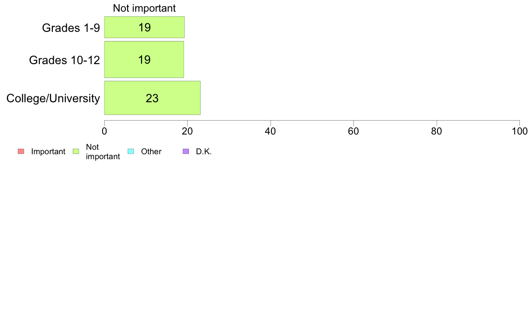Click the Grades 10-12 axis label
The width and height of the screenshot is (532, 330).
tap(64, 60)
